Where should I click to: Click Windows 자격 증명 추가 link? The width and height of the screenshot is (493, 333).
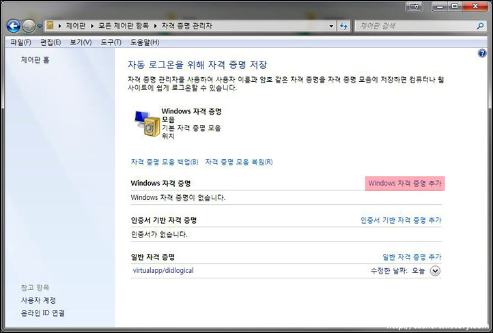pyautogui.click(x=405, y=183)
